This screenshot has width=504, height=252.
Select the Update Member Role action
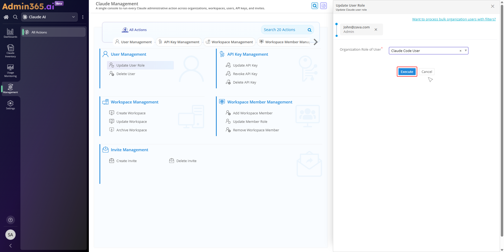click(250, 121)
